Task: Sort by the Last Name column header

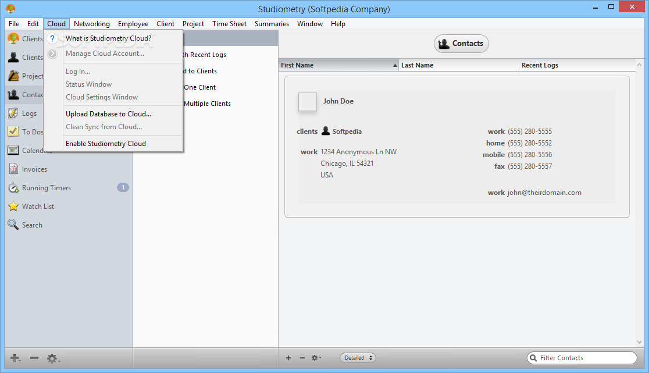Action: tap(459, 65)
